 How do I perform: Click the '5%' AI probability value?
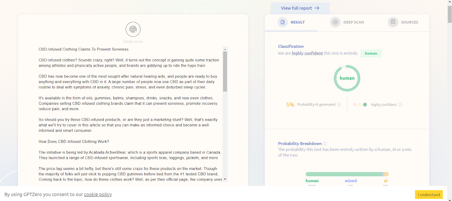(x=290, y=105)
